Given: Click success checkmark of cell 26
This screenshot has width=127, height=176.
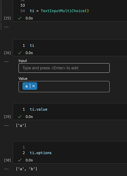Looking at the screenshot, I should tap(20, 53).
